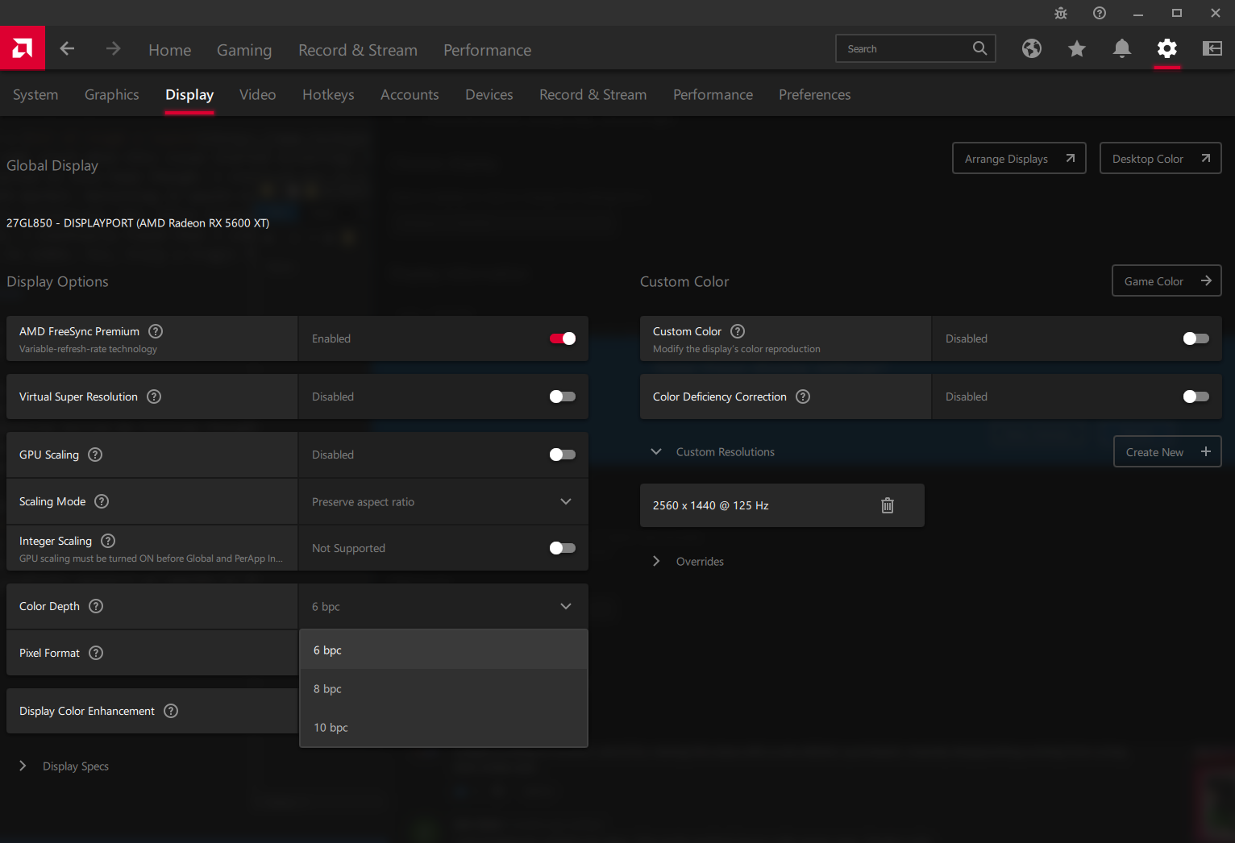Show help for Integer Scaling
The width and height of the screenshot is (1235, 843).
click(x=108, y=541)
